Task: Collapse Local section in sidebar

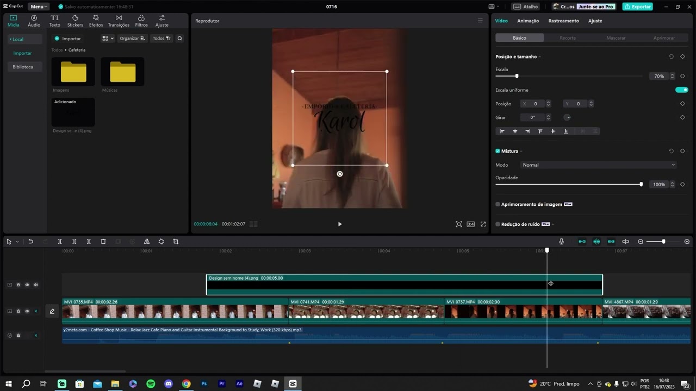Action: coord(10,40)
